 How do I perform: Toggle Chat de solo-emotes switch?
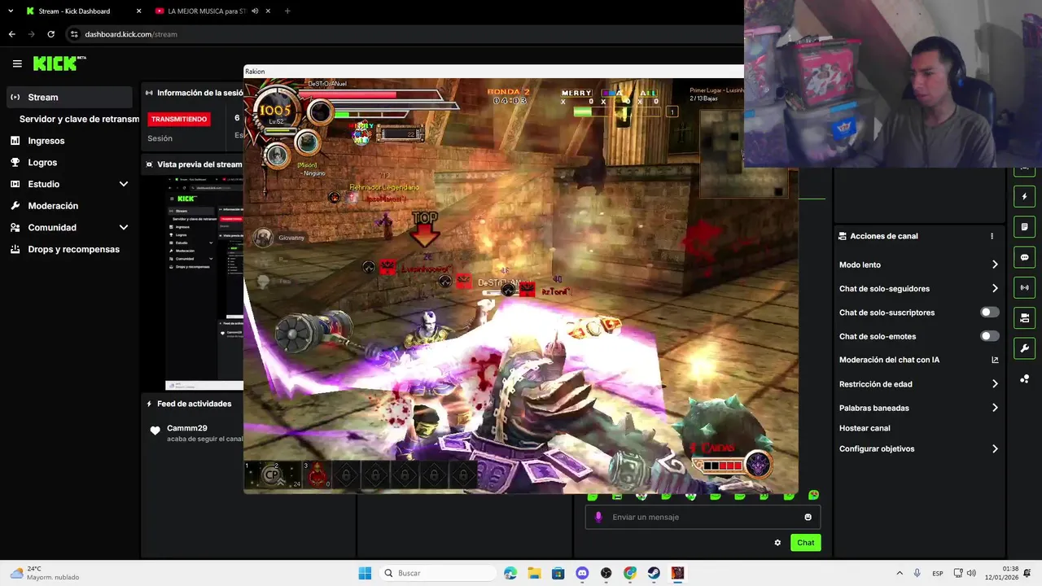coord(990,336)
